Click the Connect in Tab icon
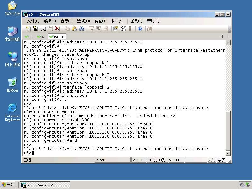This screenshot has width=252, height=189. point(43,29)
